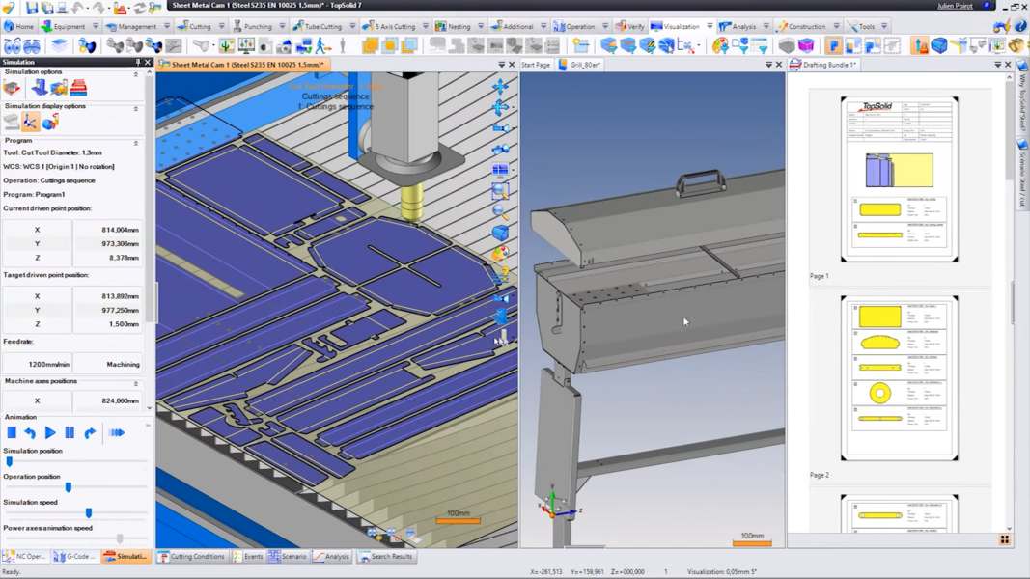Open the Cutting menu dropdown arrow
The image size is (1030, 579).
pos(221,26)
